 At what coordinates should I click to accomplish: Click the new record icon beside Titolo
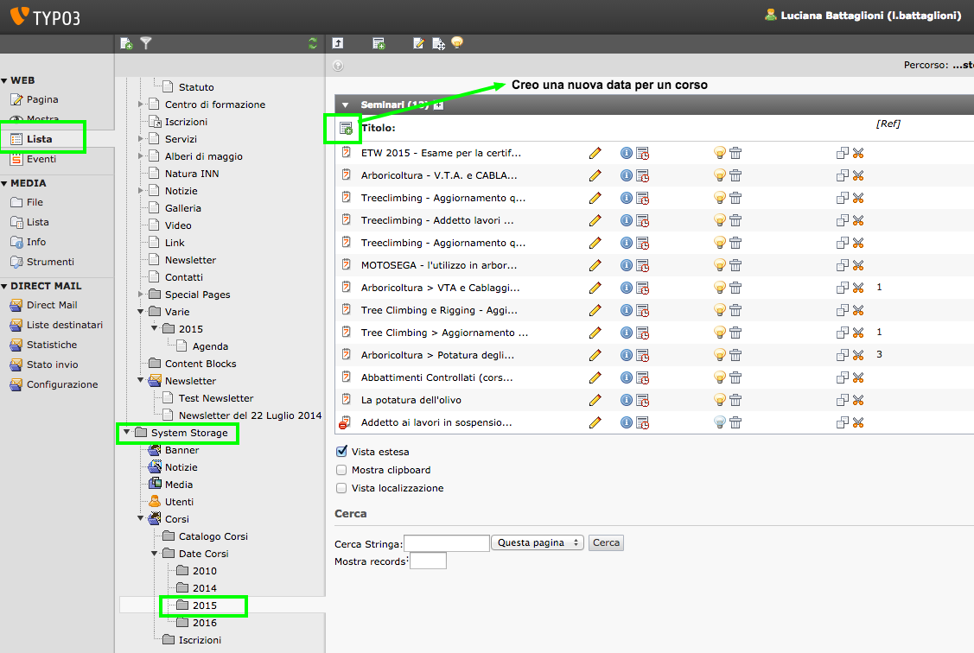(346, 129)
